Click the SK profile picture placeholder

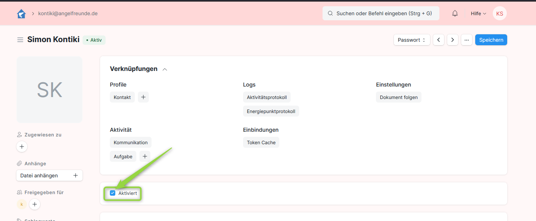coord(49,90)
